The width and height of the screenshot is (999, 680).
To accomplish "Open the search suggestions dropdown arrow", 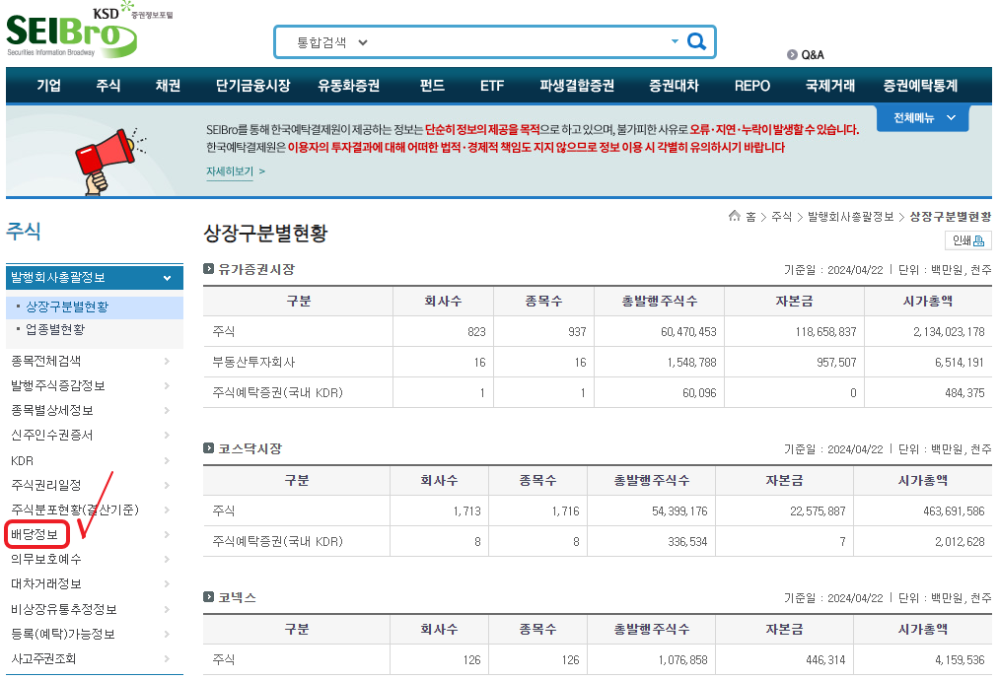I will (675, 42).
